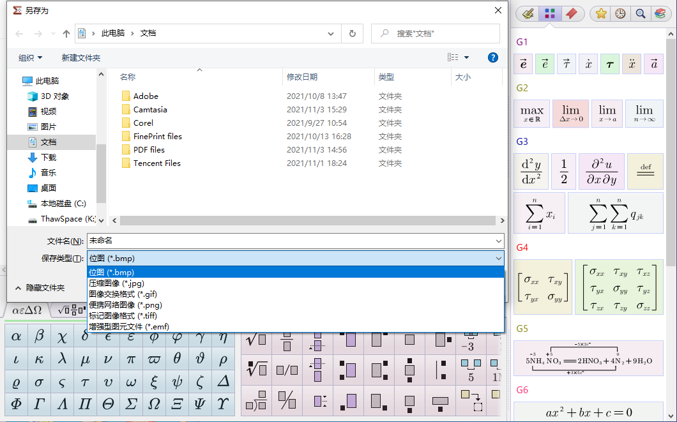
Task: Select 下载 in the navigation tree
Action: click(49, 157)
